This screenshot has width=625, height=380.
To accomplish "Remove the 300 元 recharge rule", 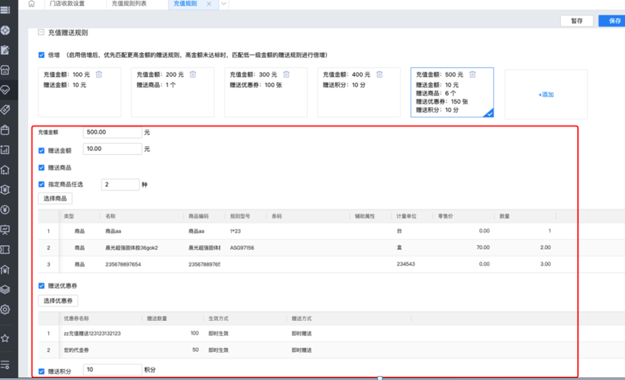I will pyautogui.click(x=286, y=74).
